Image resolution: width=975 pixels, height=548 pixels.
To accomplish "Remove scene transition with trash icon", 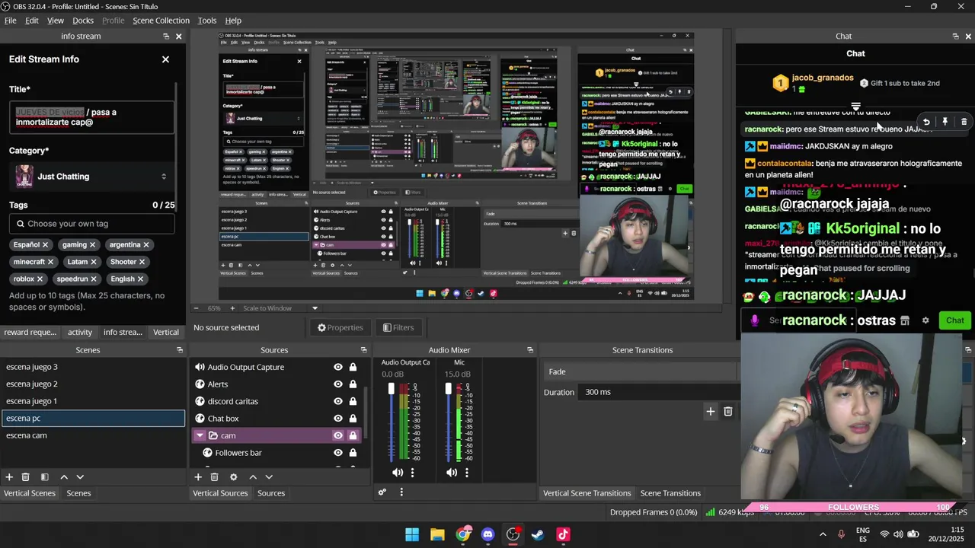I will coord(727,412).
